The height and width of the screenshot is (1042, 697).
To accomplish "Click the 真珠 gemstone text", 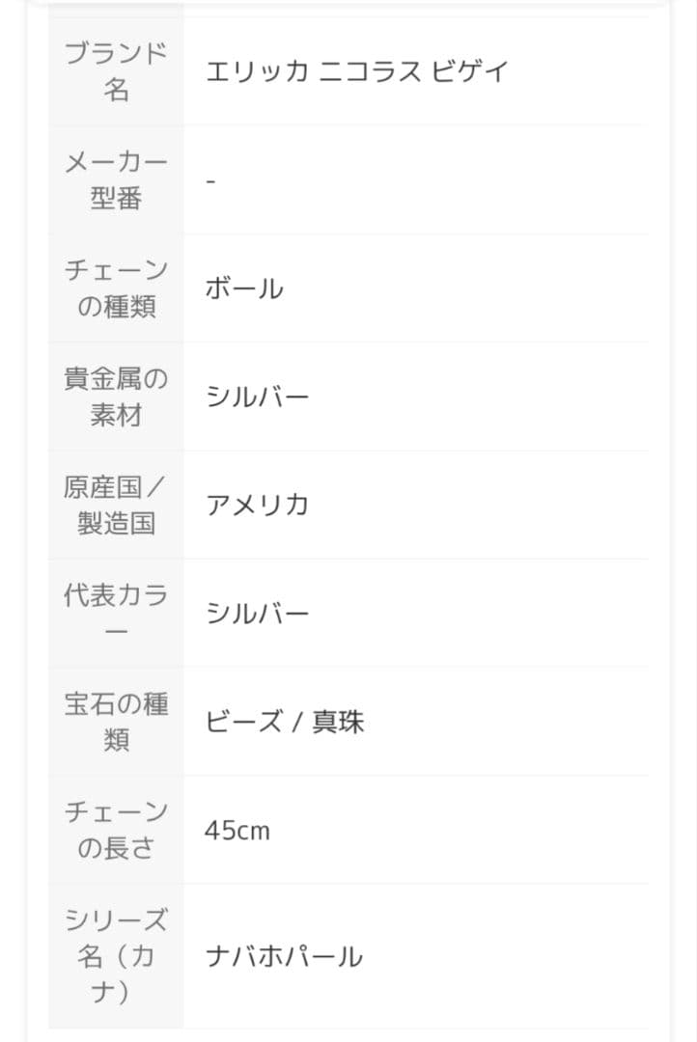I will (338, 722).
